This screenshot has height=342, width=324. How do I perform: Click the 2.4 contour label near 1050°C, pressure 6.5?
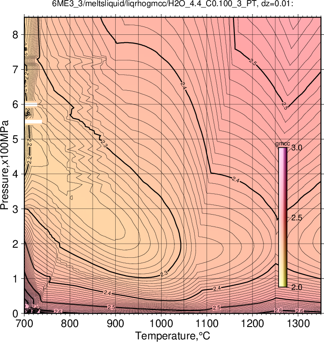(x=183, y=85)
